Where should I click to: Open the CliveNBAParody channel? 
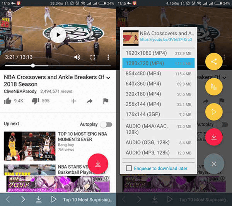click(x=20, y=91)
